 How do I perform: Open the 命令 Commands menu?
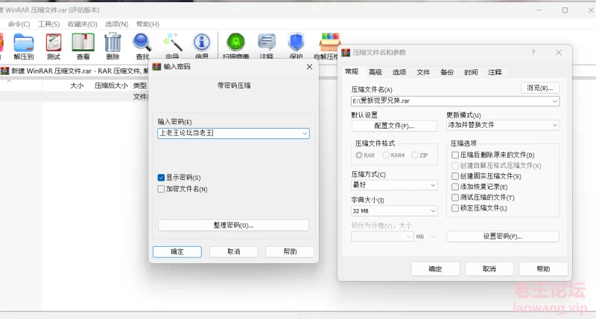coord(19,25)
